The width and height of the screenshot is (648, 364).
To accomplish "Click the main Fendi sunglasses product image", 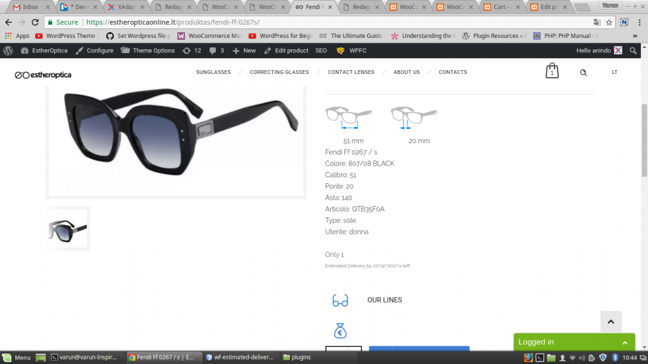I will [x=176, y=140].
